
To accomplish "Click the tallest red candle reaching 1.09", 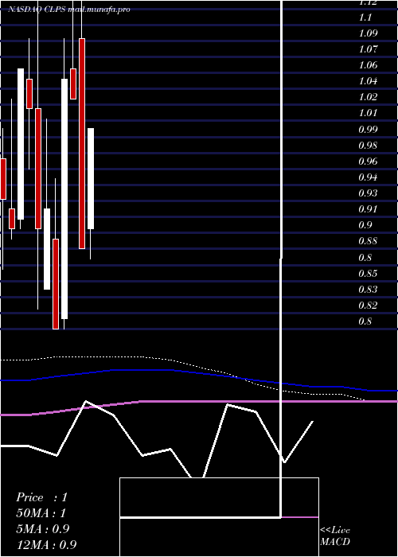I will point(82,143).
